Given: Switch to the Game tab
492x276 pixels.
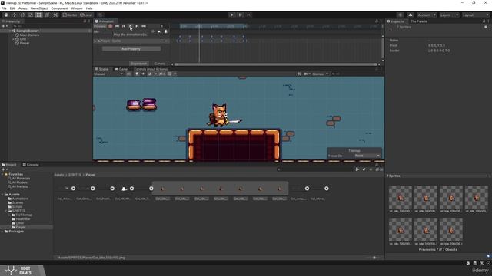Looking at the screenshot, I should click(121, 69).
